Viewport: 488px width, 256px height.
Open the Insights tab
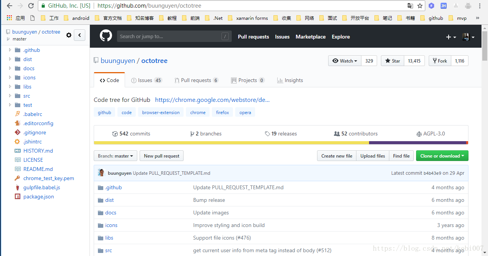[290, 80]
